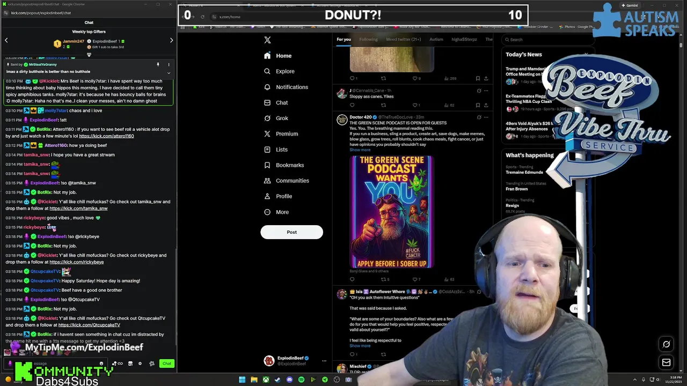The height and width of the screenshot is (386, 687).
Task: Collapse the Weekly top Gifters panel
Action: click(x=89, y=55)
